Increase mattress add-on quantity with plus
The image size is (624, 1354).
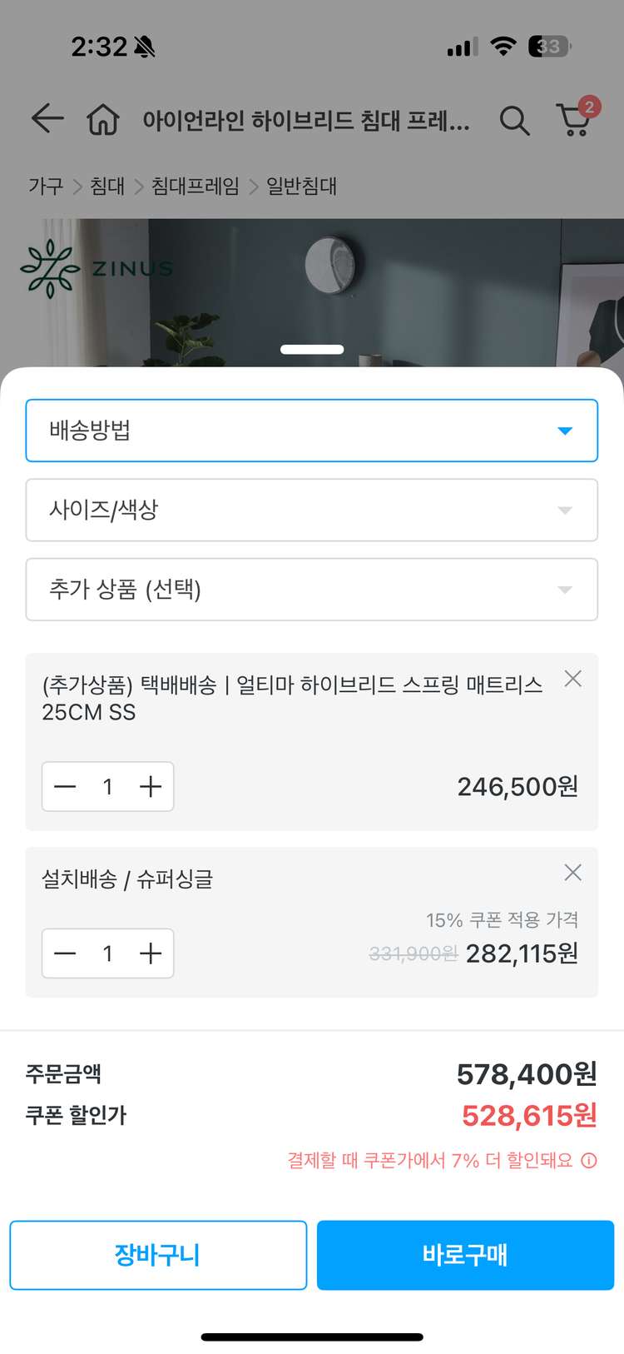tap(151, 786)
